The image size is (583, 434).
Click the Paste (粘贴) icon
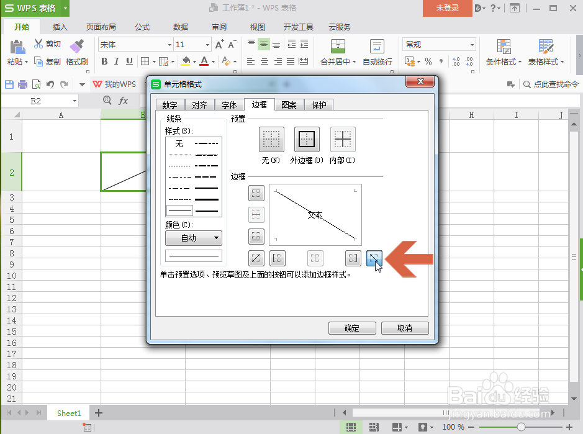tap(17, 47)
